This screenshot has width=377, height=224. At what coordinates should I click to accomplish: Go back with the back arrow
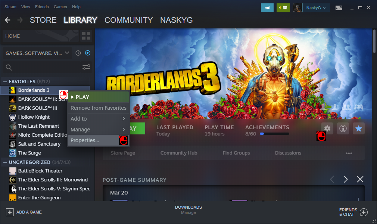click(x=8, y=20)
